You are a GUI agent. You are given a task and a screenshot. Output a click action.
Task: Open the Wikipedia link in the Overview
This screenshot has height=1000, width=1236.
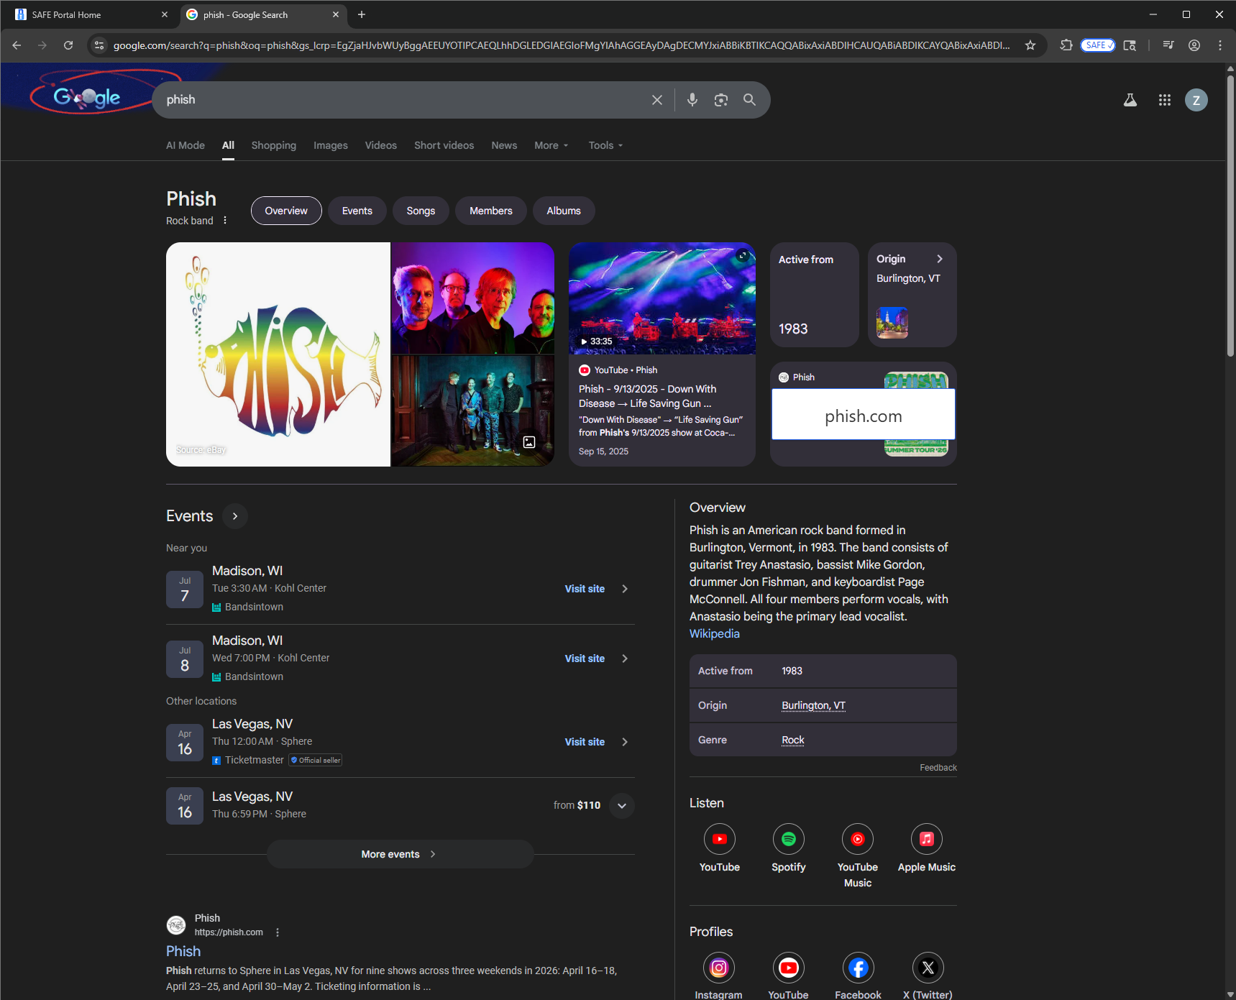[714, 633]
